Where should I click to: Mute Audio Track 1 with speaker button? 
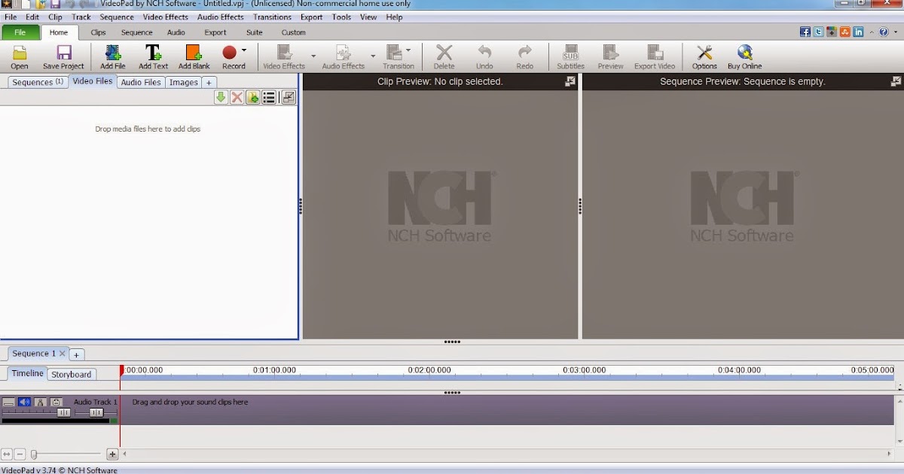pyautogui.click(x=24, y=403)
